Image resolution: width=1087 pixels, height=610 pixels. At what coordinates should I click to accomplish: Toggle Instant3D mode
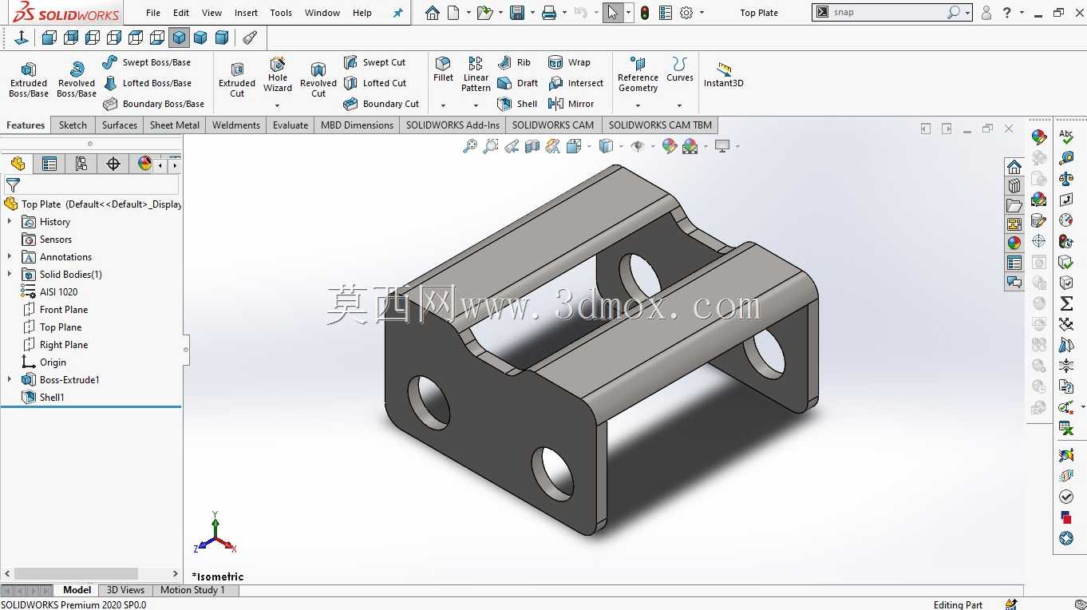point(724,74)
